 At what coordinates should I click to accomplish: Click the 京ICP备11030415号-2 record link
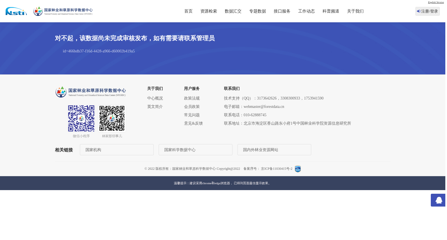point(277,169)
